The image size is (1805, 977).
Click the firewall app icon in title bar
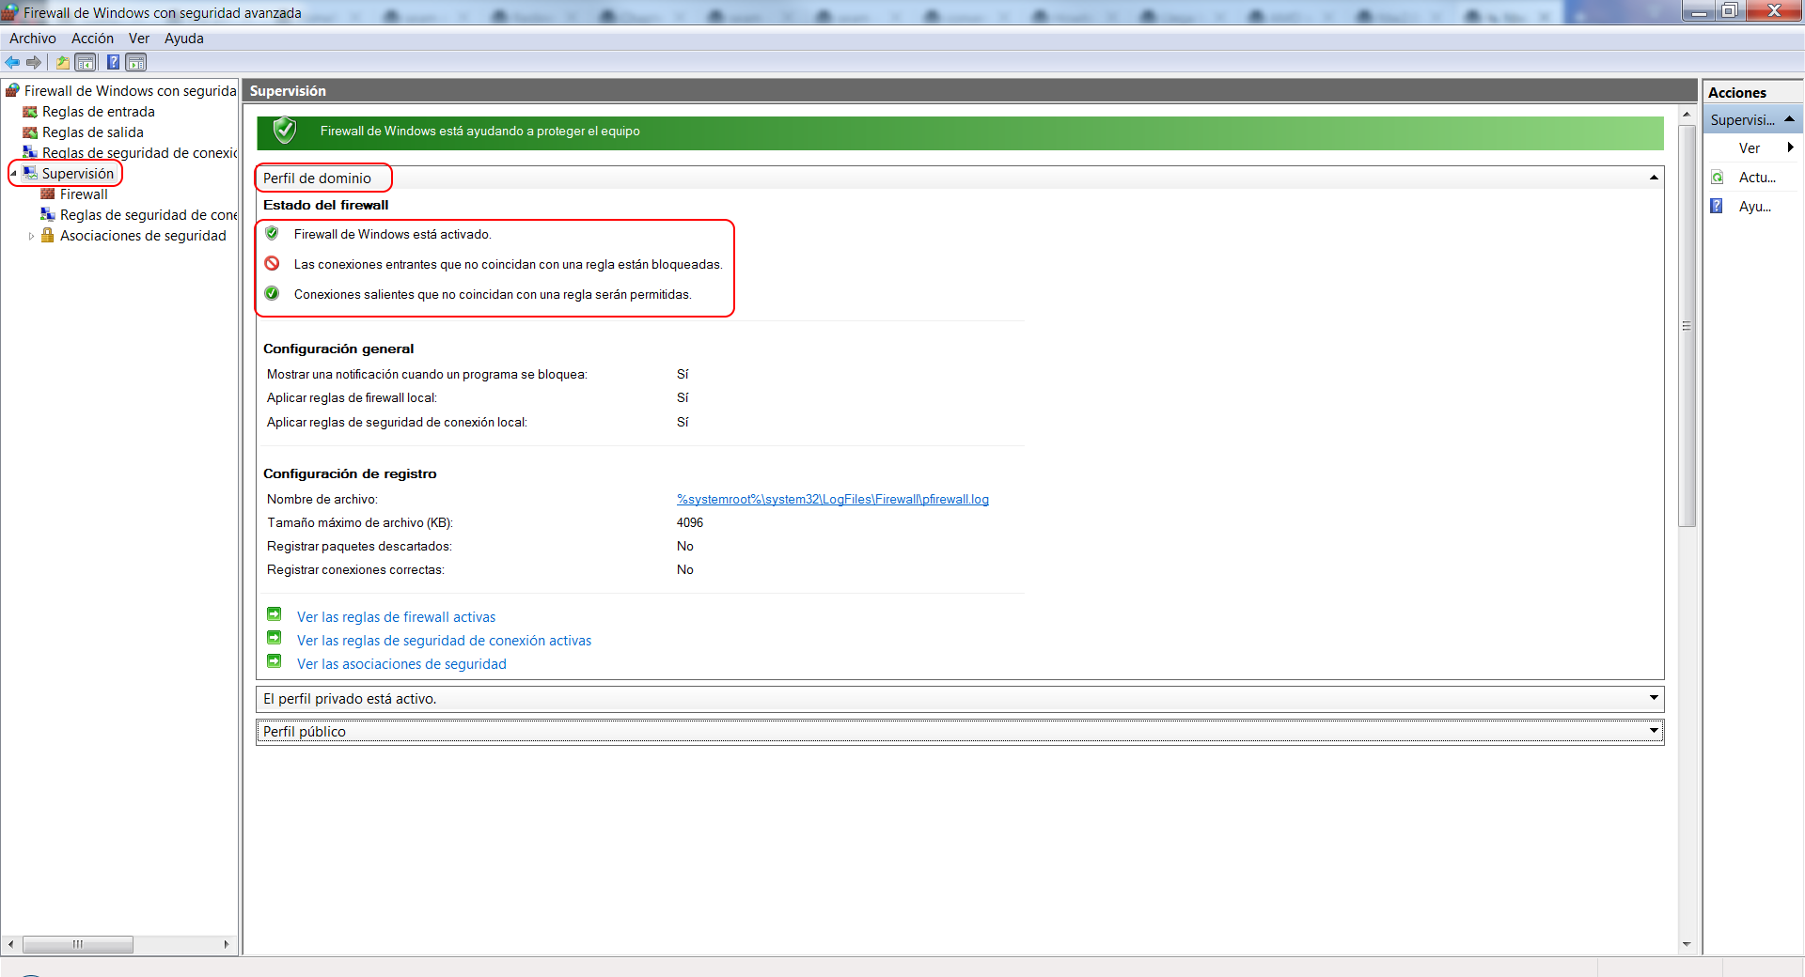tap(10, 12)
